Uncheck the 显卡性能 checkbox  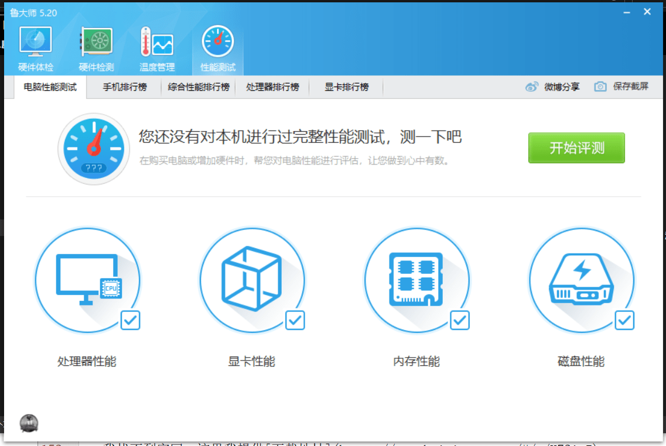click(295, 320)
